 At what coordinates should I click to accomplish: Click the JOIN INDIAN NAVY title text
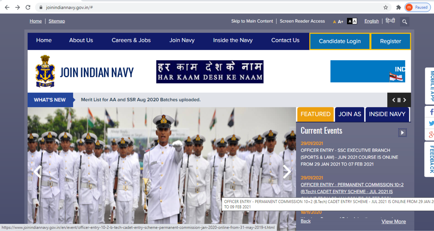(x=97, y=72)
